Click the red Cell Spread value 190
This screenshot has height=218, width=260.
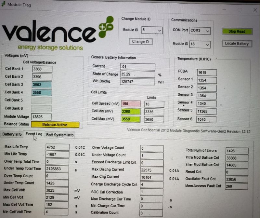tap(131, 104)
